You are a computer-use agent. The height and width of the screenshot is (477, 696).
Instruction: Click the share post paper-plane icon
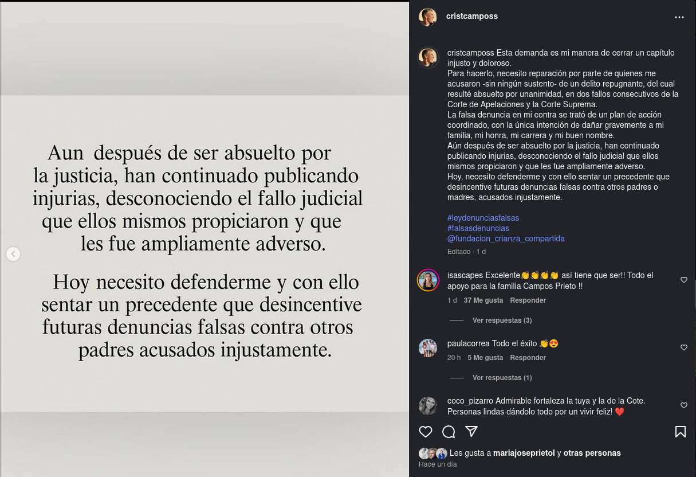471,432
